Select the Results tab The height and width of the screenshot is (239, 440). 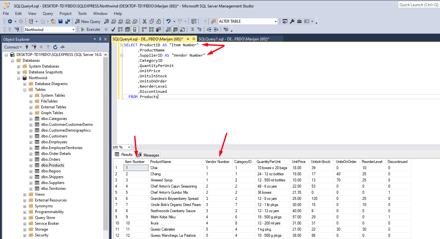[124, 155]
